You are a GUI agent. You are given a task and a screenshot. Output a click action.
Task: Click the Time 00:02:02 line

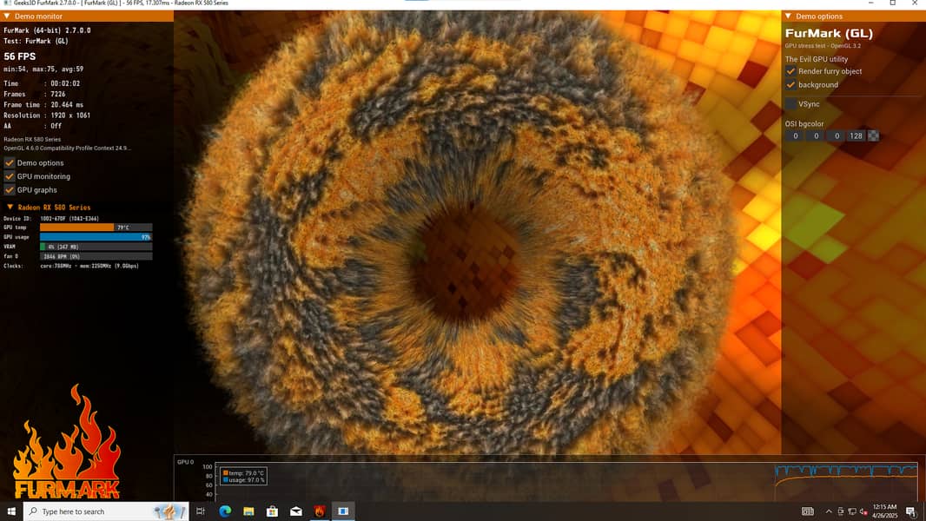(x=42, y=83)
